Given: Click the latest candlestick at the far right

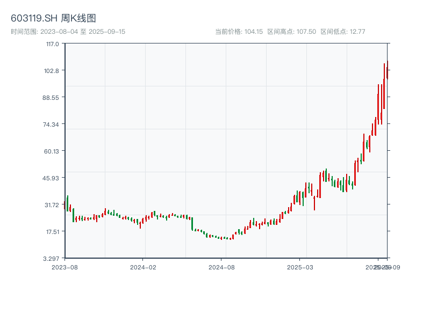Looking at the screenshot, I should click(x=387, y=71).
